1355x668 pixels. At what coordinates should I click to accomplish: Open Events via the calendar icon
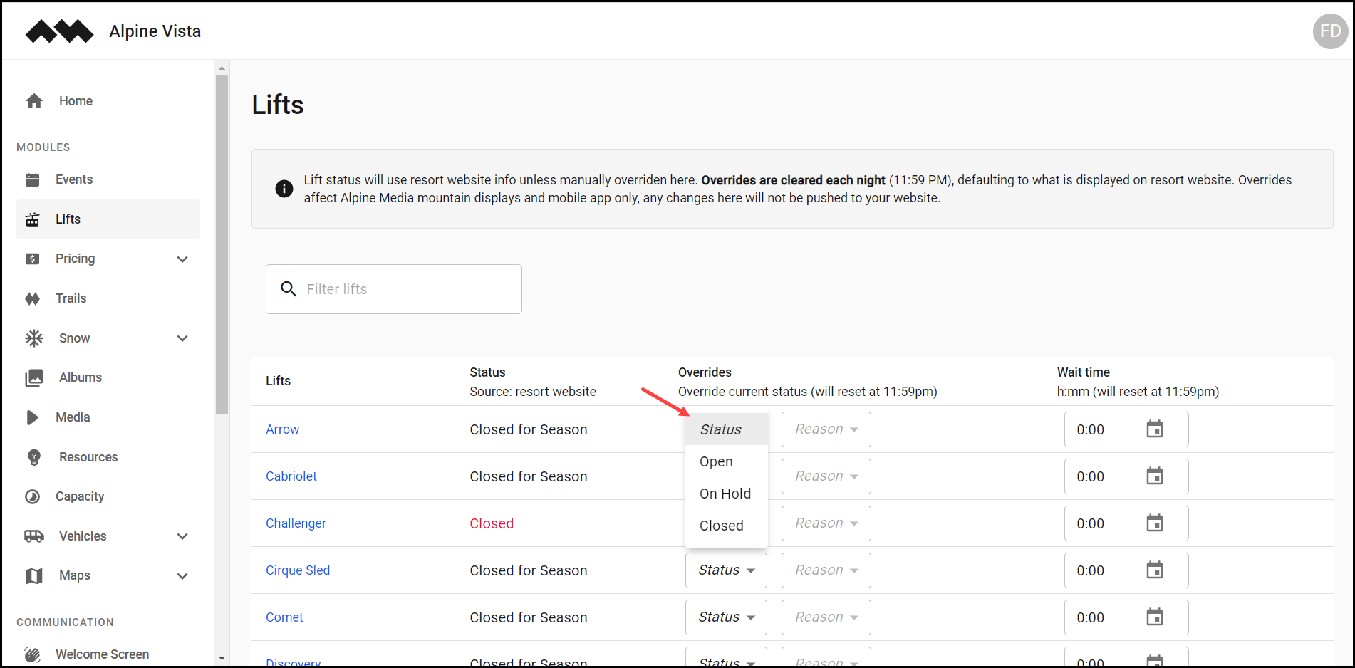coord(33,179)
